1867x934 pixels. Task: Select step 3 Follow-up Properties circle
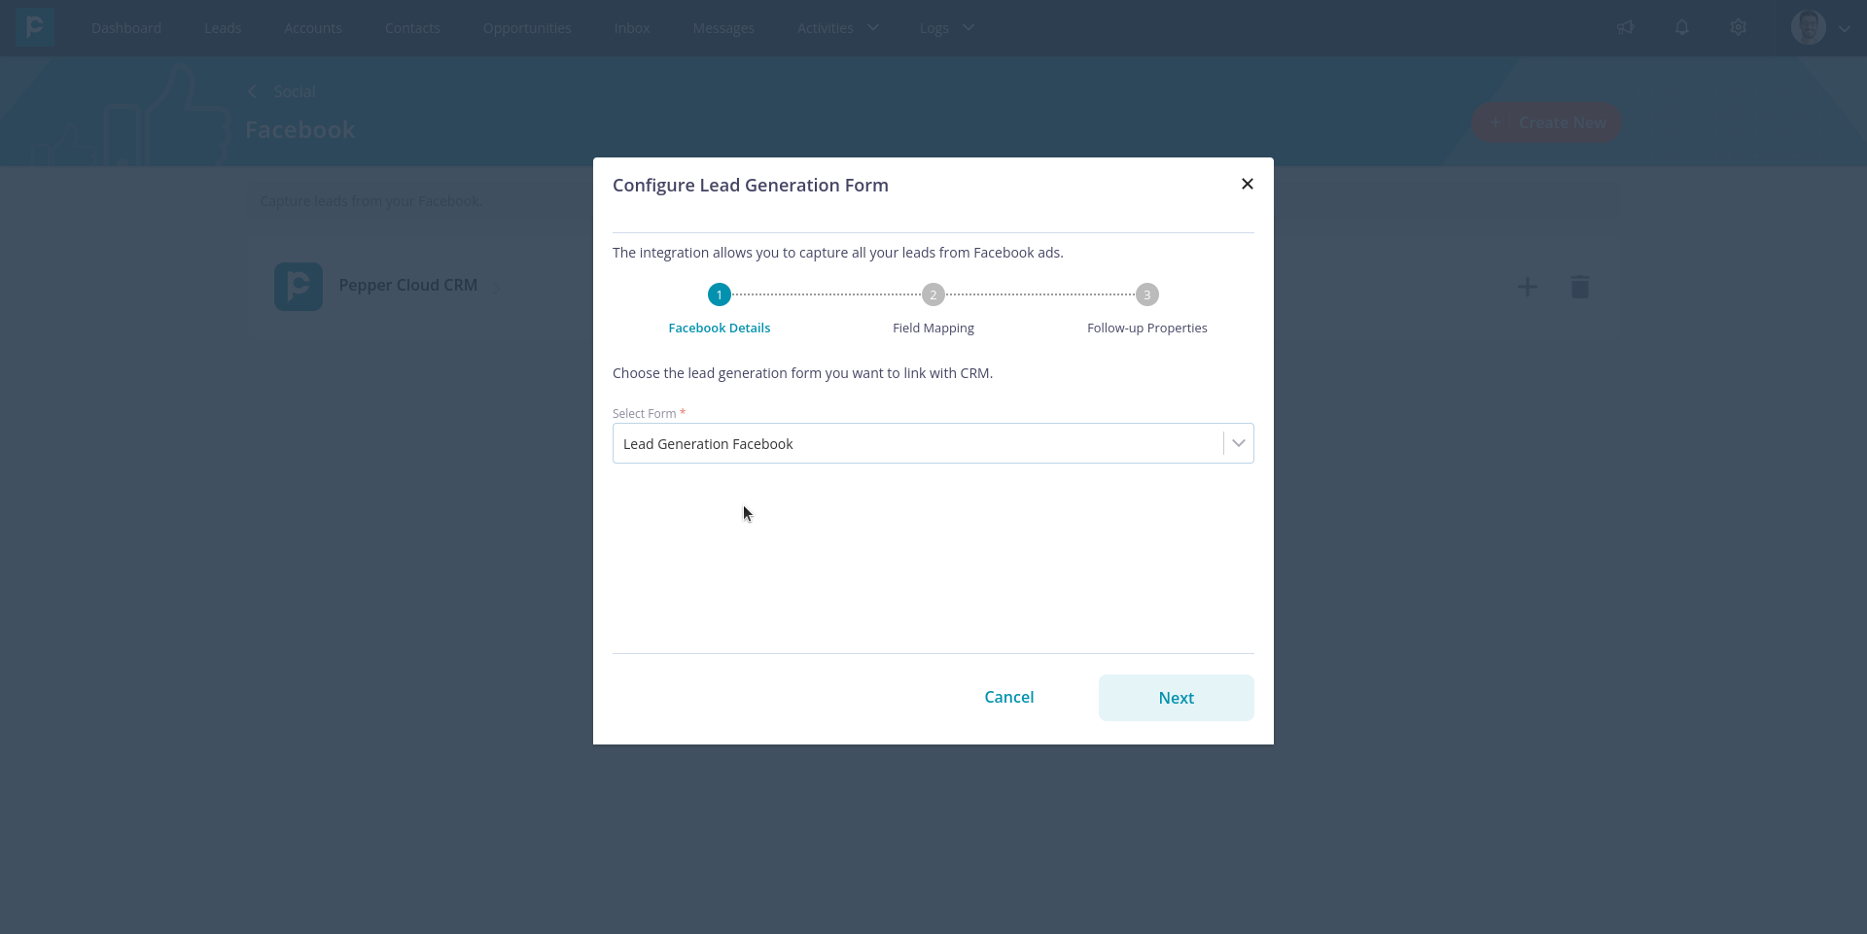pyautogui.click(x=1147, y=294)
